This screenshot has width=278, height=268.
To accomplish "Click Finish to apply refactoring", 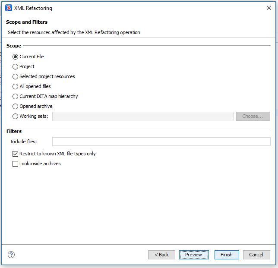I will coord(227,255).
